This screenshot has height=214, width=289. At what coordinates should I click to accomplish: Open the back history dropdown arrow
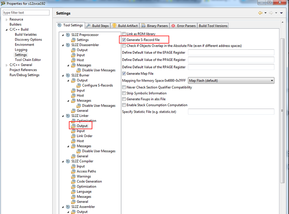265,13
